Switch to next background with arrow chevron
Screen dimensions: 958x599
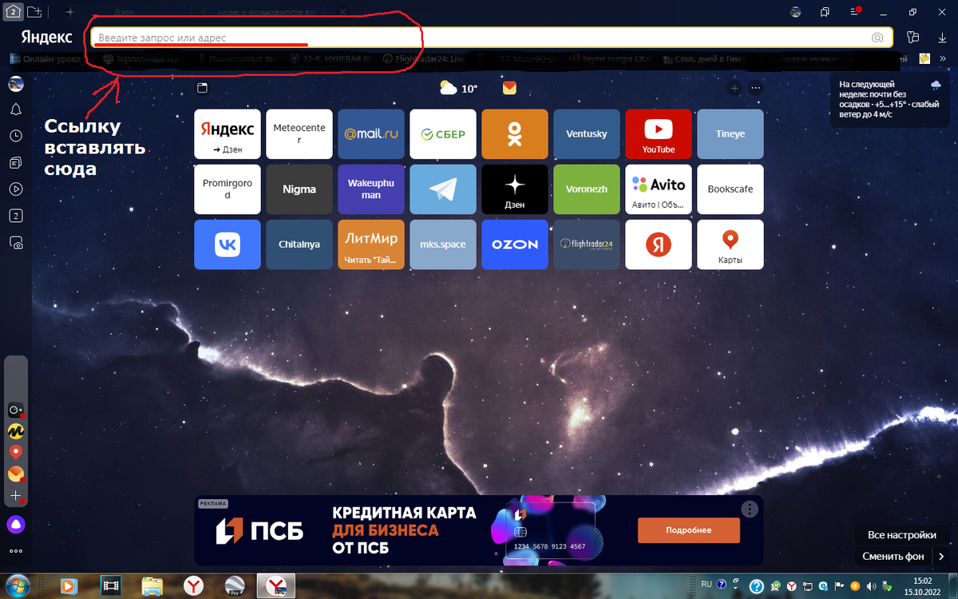click(x=941, y=556)
